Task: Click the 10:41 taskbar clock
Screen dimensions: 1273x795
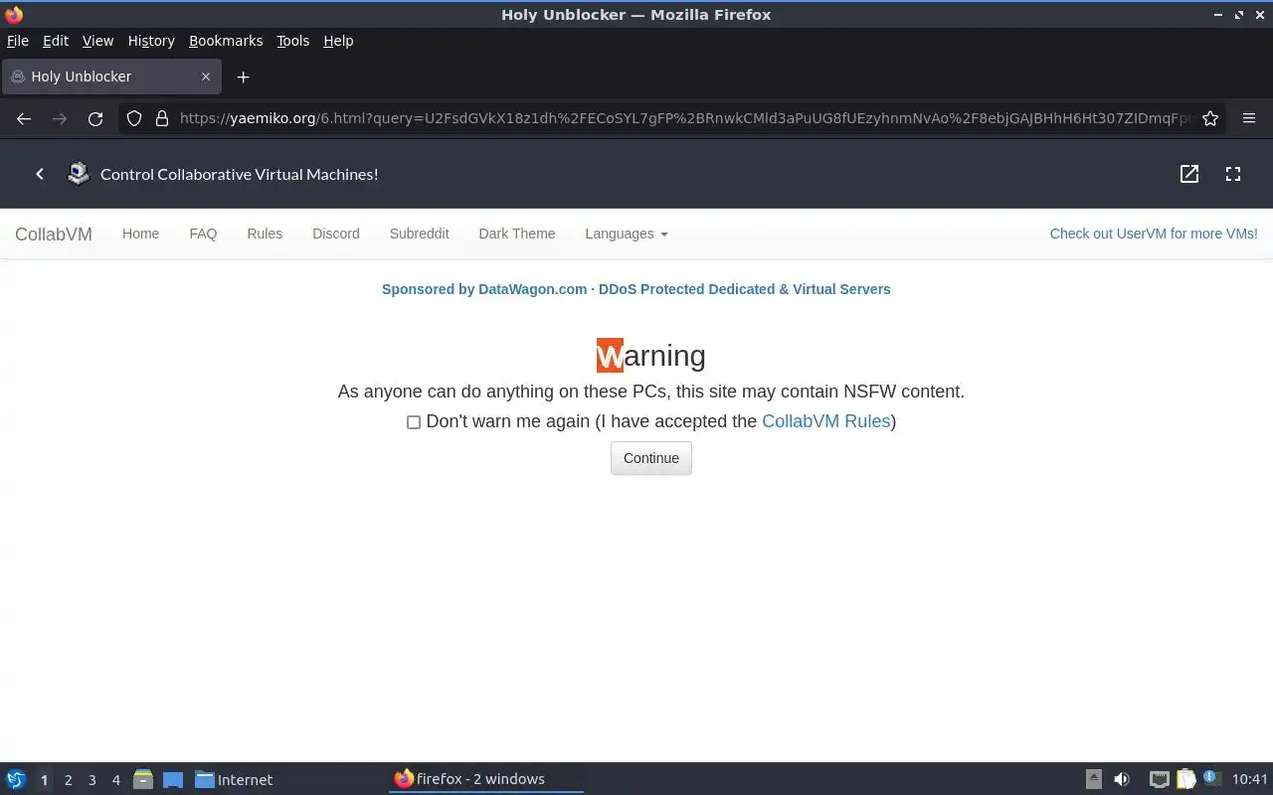Action: coord(1250,779)
